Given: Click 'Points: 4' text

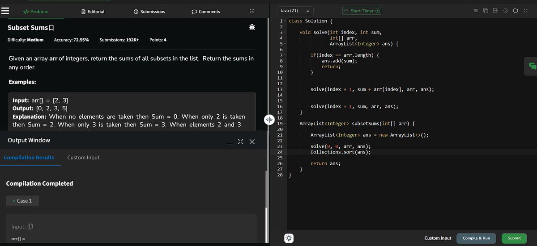Looking at the screenshot, I should [x=158, y=40].
